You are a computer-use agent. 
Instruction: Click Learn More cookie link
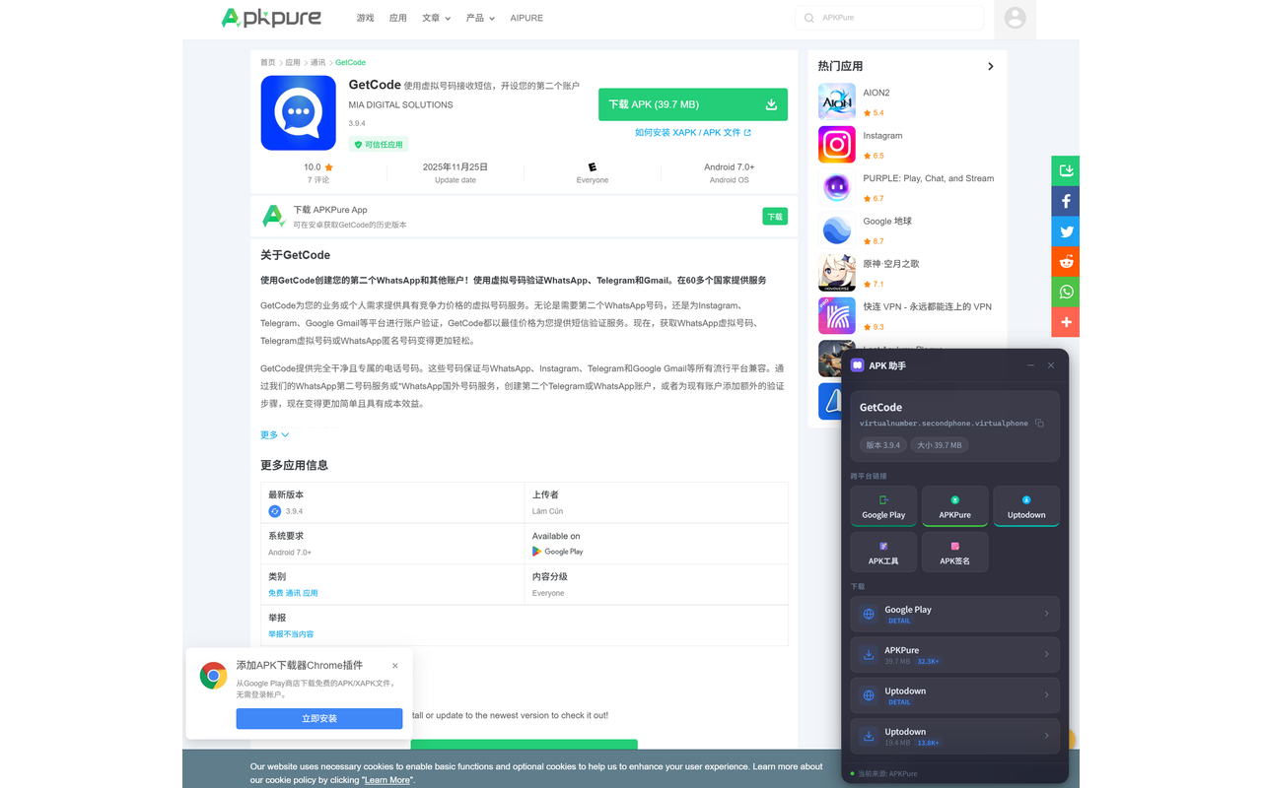(x=387, y=780)
